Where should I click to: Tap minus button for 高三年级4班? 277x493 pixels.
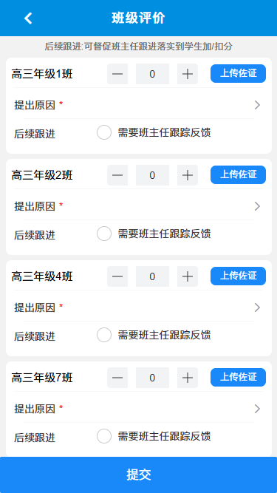click(117, 276)
